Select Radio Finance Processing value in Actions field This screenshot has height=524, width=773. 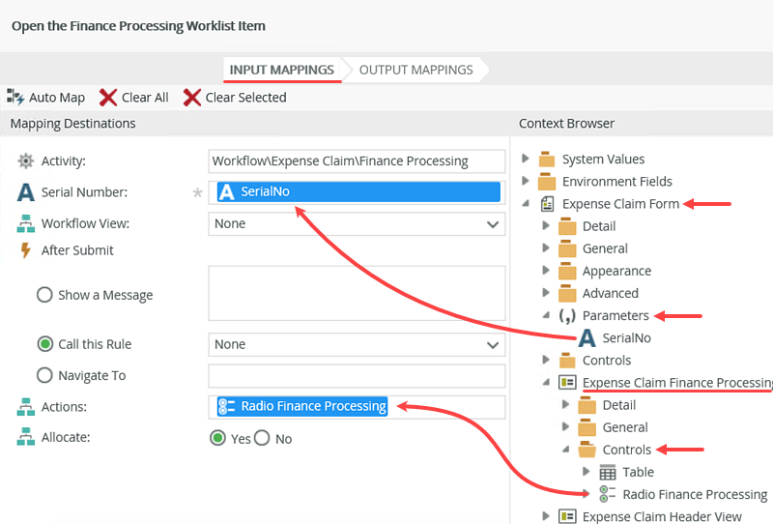tap(302, 407)
